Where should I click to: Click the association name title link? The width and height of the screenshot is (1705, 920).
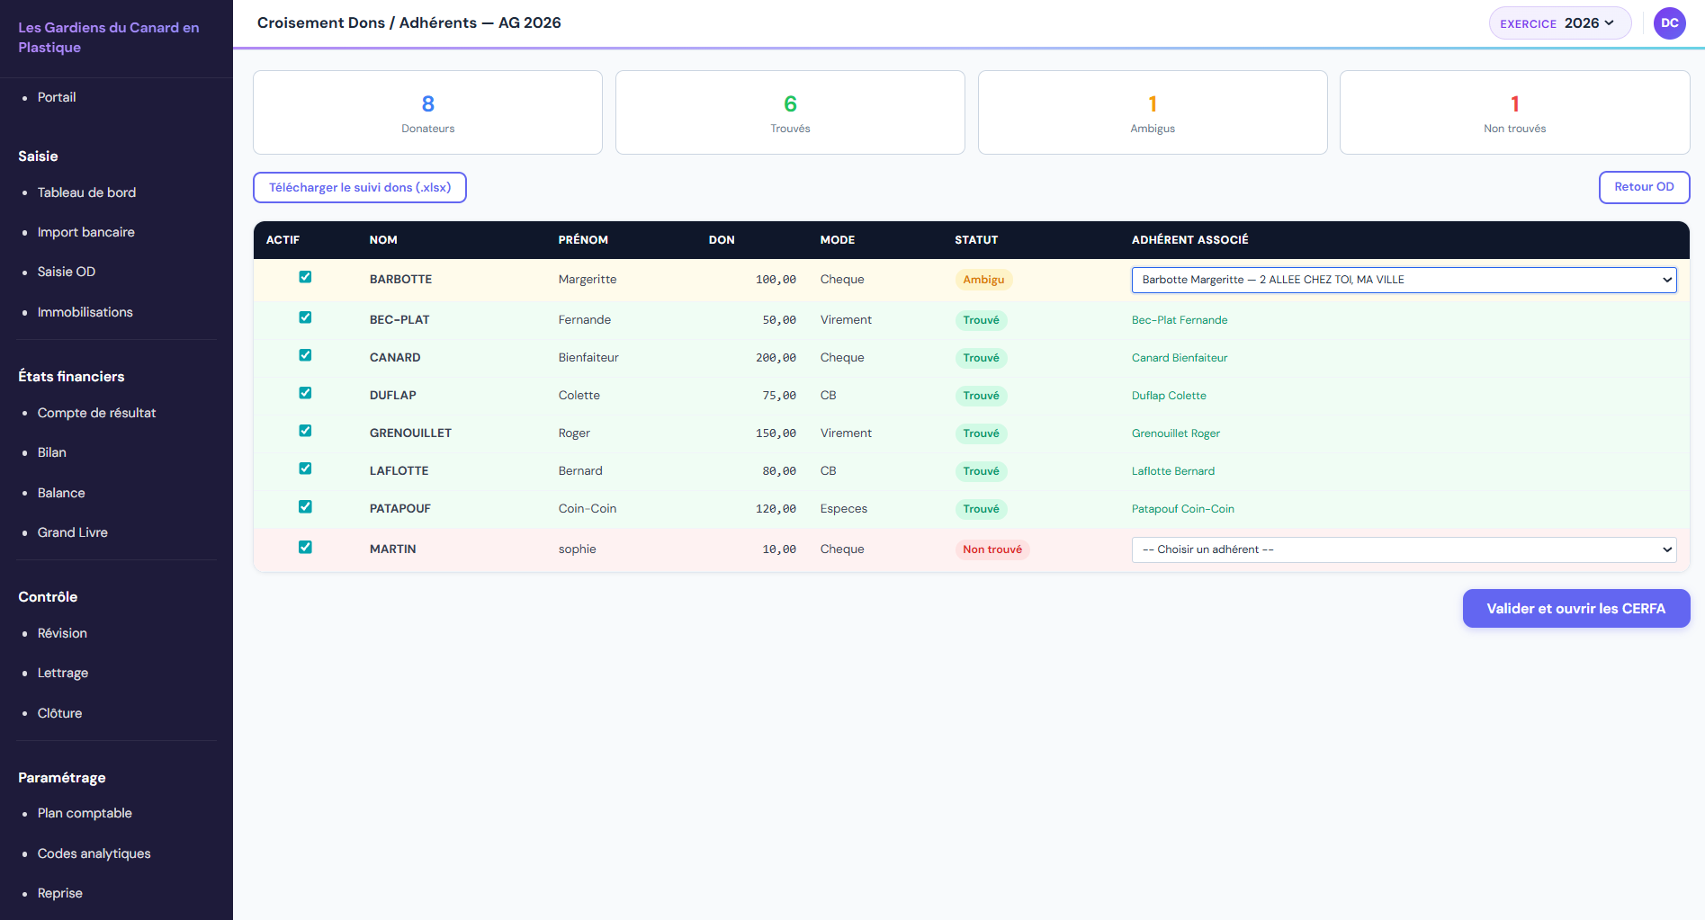(x=108, y=38)
